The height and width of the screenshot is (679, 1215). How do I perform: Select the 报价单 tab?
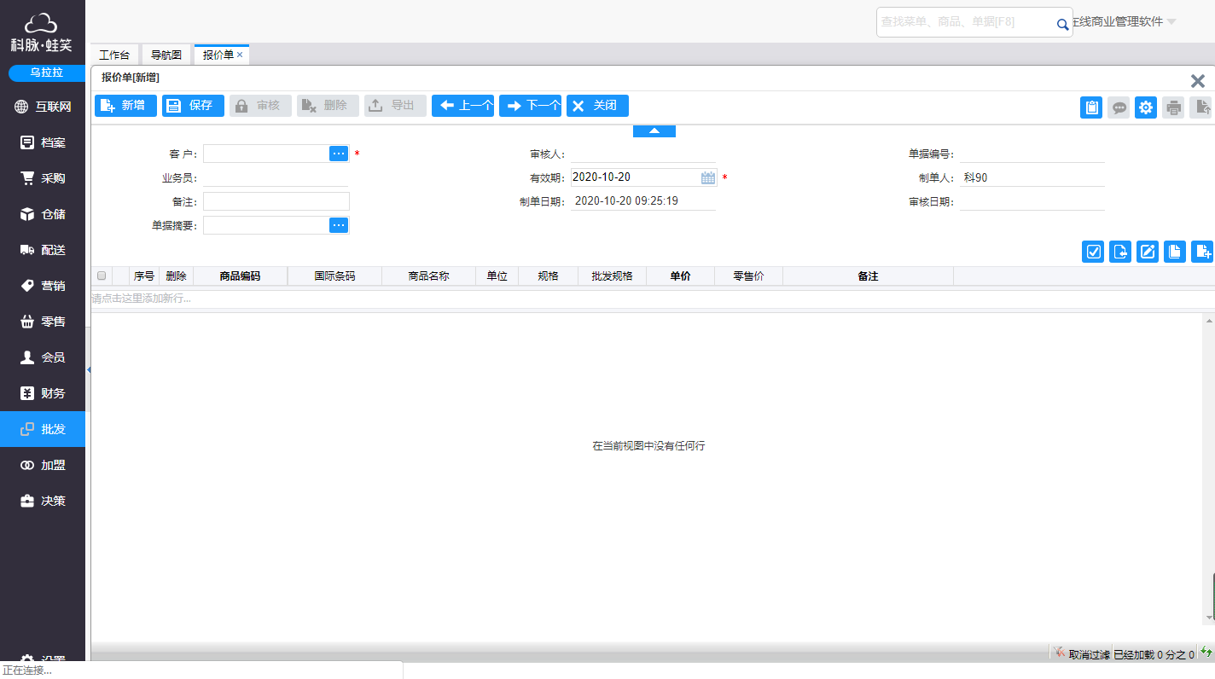[218, 55]
